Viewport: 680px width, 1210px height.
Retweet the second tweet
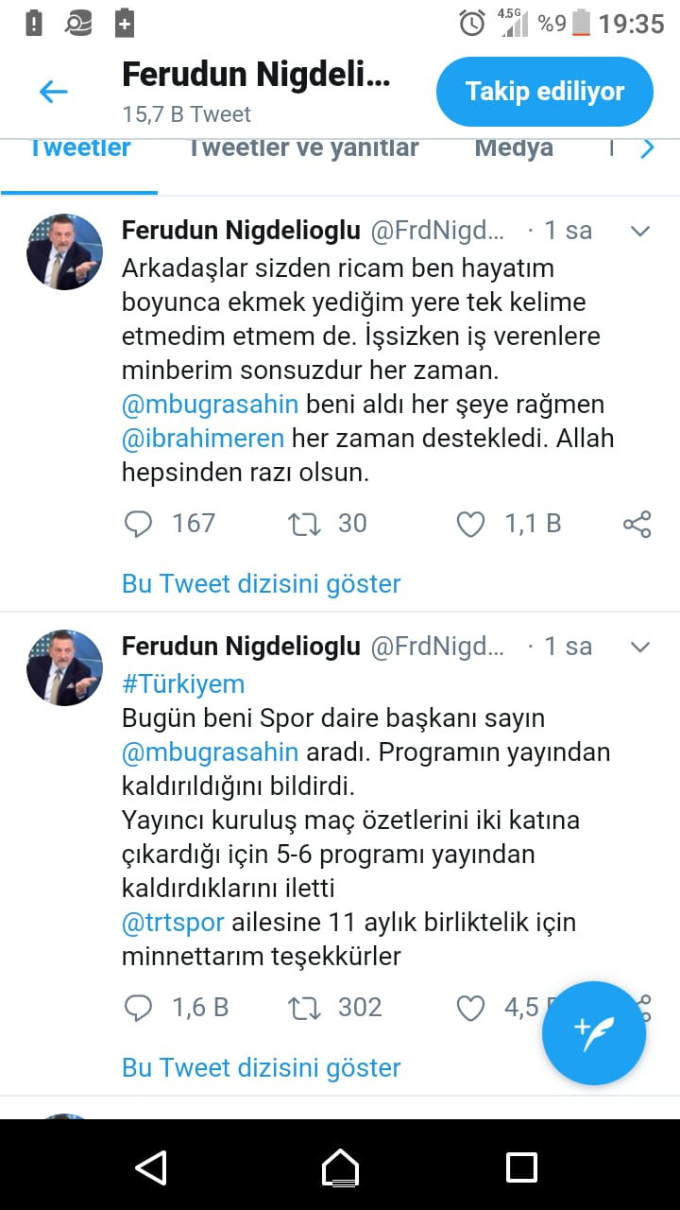304,1008
